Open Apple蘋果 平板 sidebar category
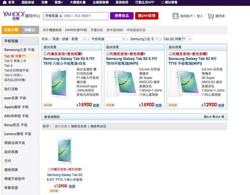Image resolution: width=250 pixels, height=195 pixels. [16, 107]
